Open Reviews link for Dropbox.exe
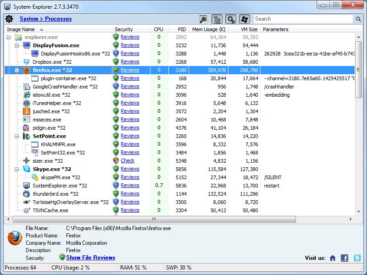The width and height of the screenshot is (367, 275). (x=130, y=61)
